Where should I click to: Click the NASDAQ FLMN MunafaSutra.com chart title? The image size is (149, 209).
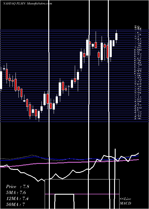click(27, 4)
